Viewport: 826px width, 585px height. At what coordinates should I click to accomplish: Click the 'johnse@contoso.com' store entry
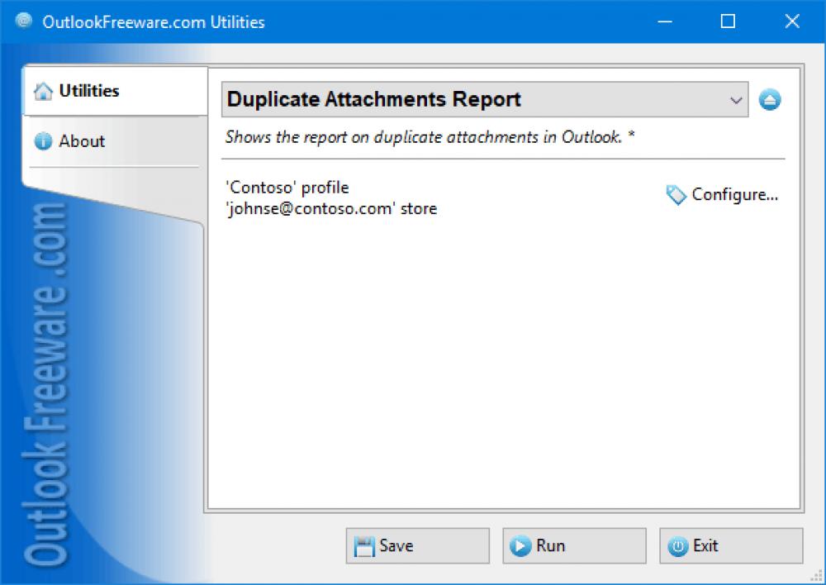click(x=330, y=209)
